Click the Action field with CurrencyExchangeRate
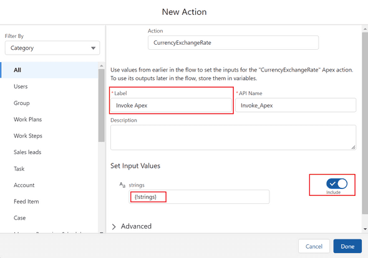This screenshot has height=258, width=368. pyautogui.click(x=233, y=42)
